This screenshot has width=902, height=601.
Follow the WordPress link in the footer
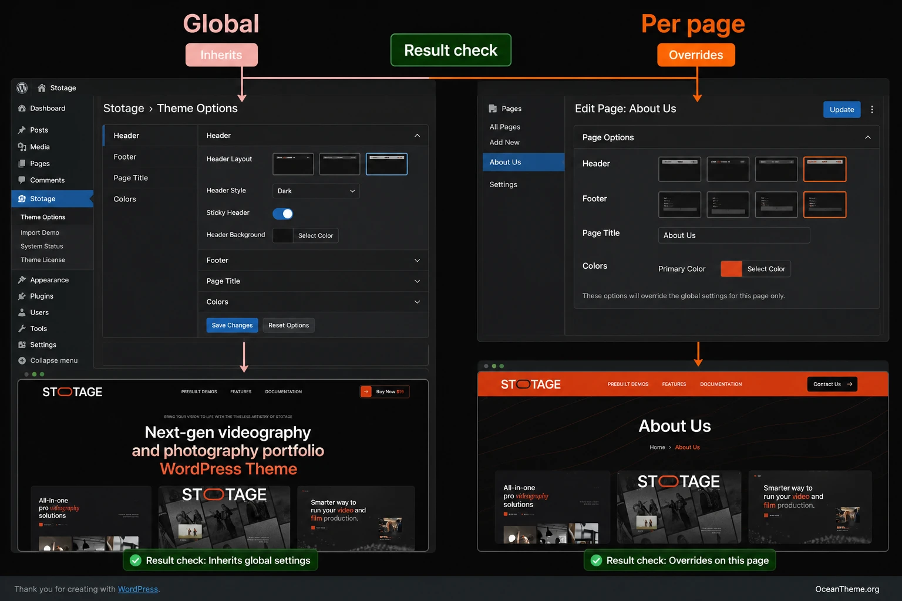[x=138, y=589]
